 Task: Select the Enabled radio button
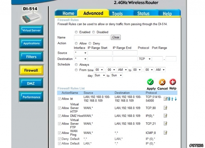[76, 32]
